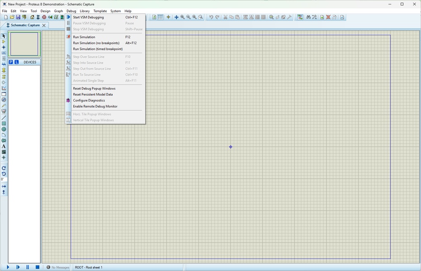Image resolution: width=421 pixels, height=271 pixels.
Task: Choose the 2D graphics circle tool
Action: (x=4, y=129)
